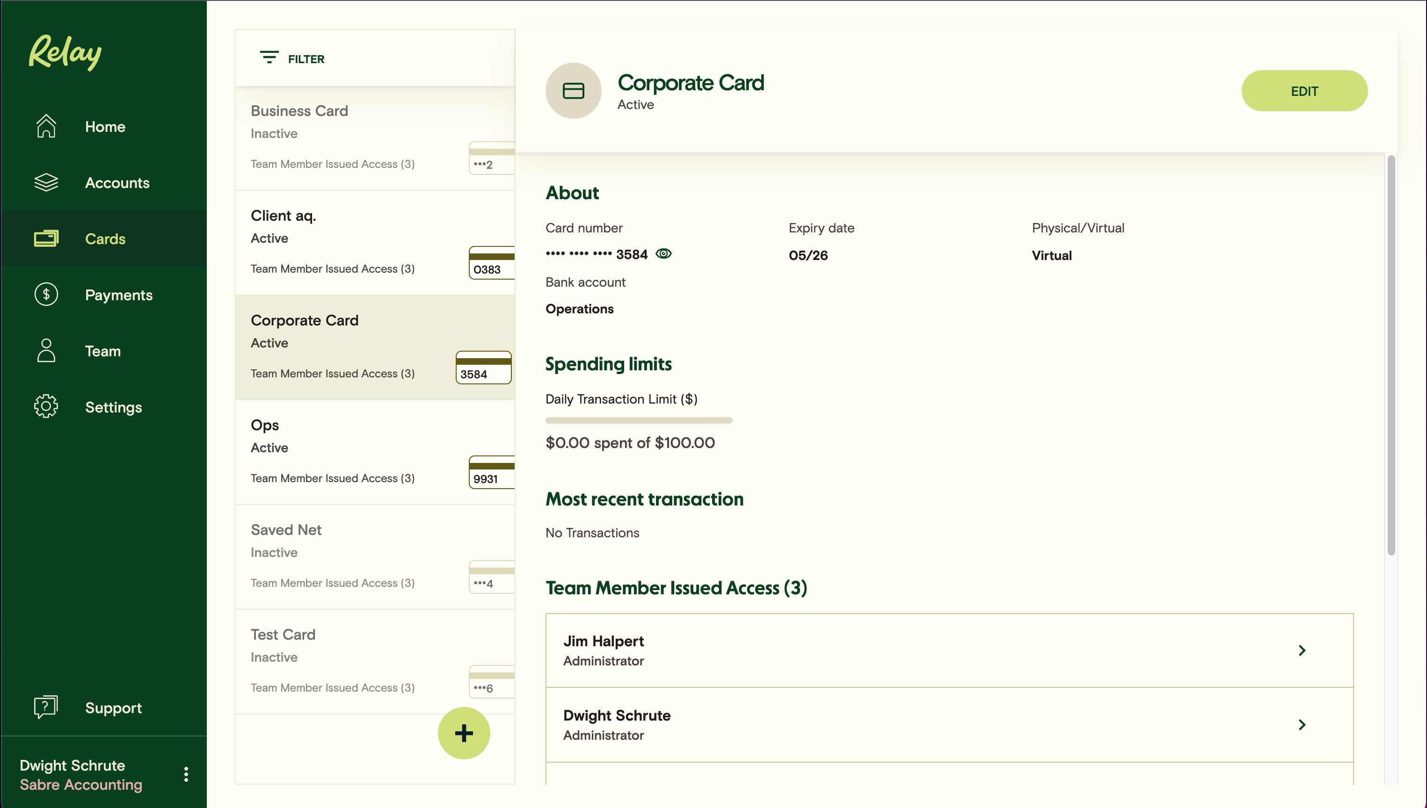Click Inactive status under Saved Net
This screenshot has height=808, width=1427.
[x=274, y=552]
